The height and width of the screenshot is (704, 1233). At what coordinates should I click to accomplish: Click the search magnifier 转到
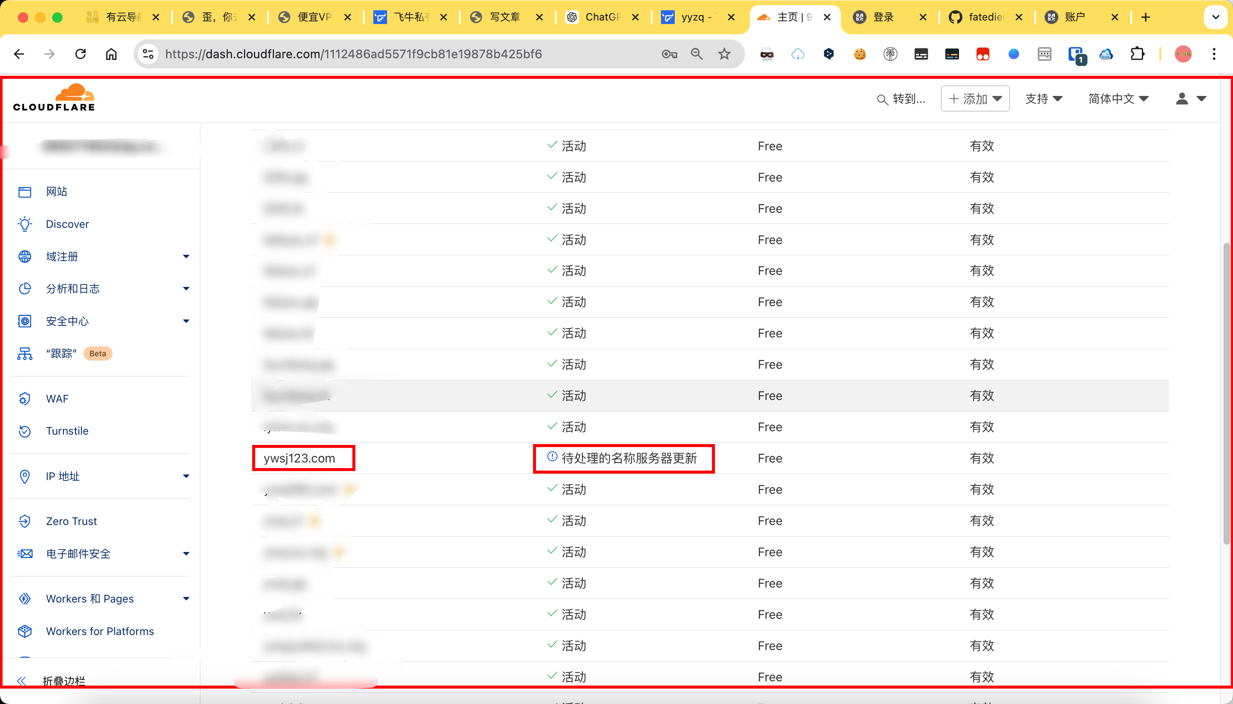pyautogui.click(x=901, y=99)
